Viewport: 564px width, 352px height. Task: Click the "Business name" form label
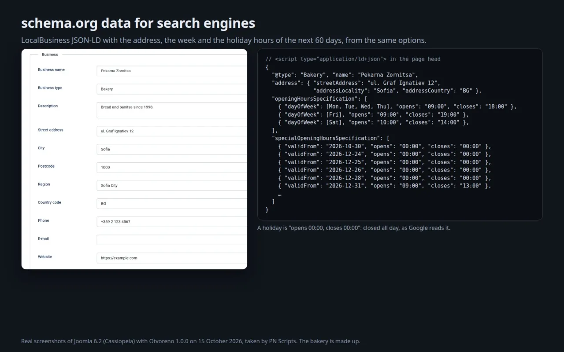[x=51, y=70]
